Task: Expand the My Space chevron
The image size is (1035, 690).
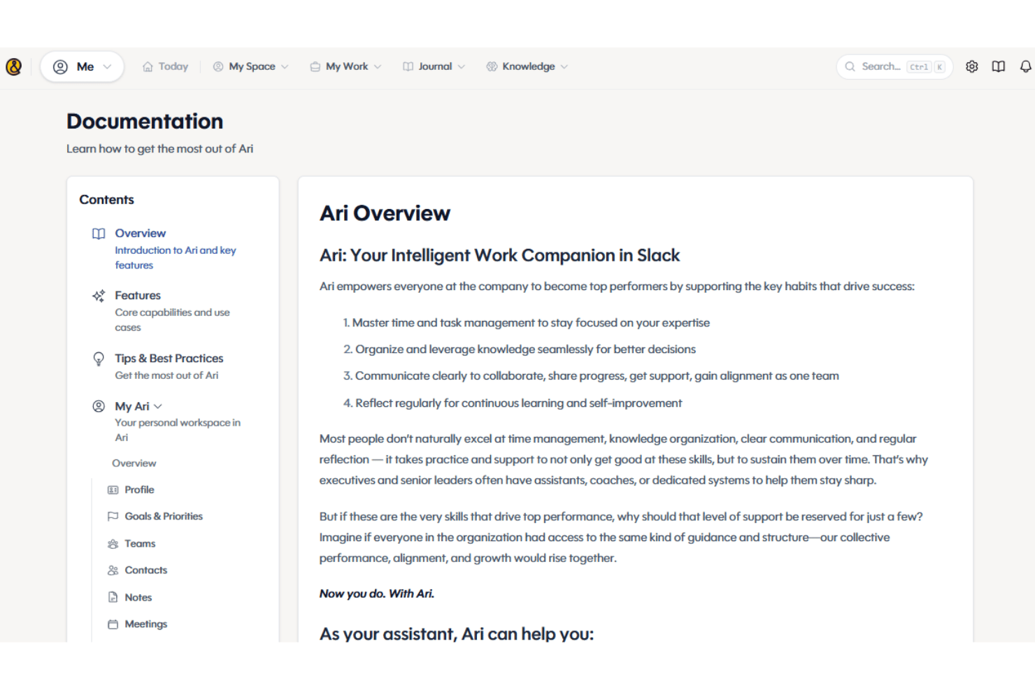Action: (285, 67)
